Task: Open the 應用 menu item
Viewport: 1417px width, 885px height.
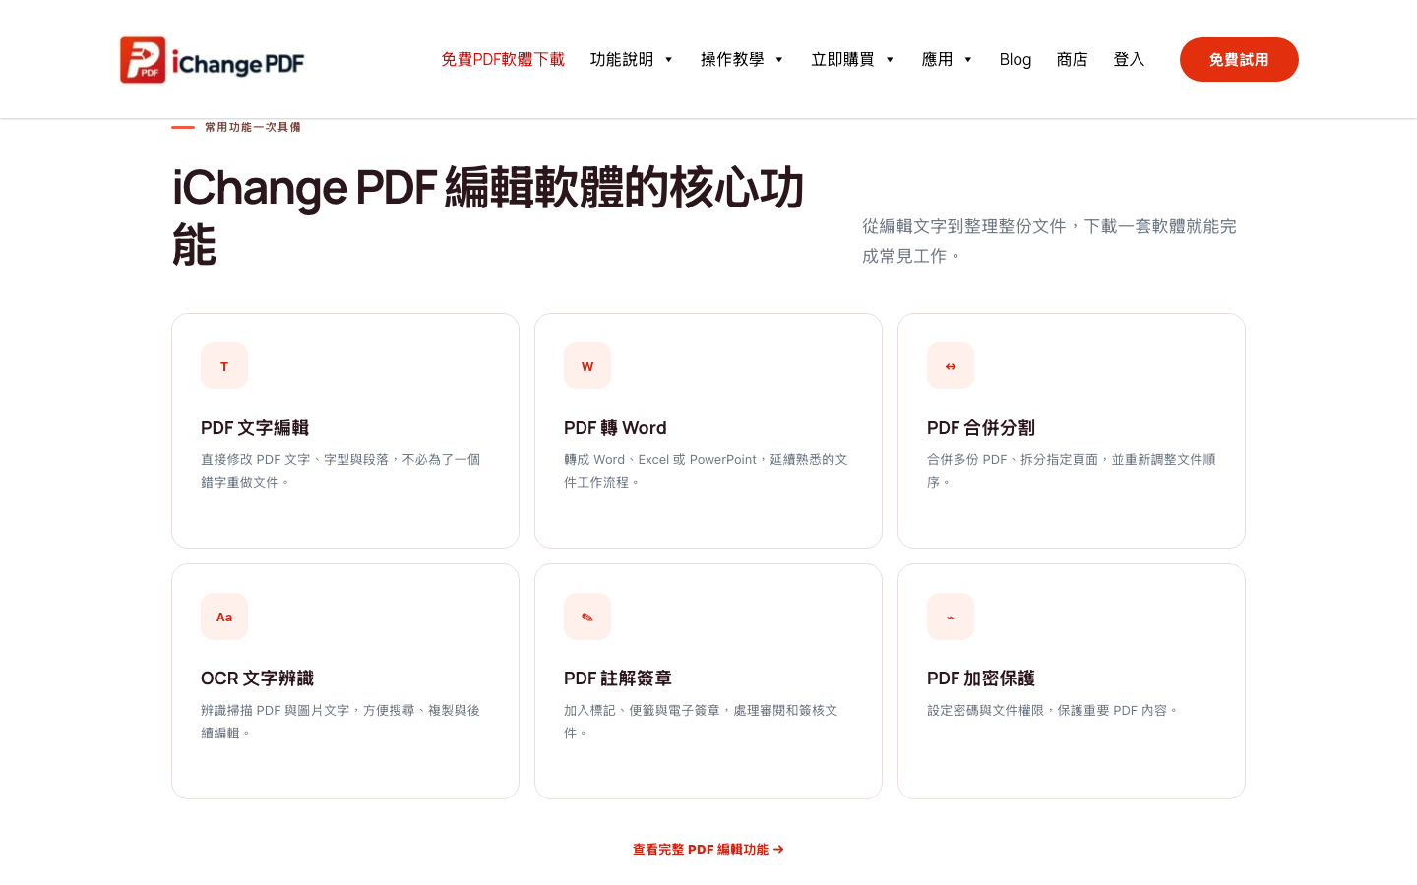Action: [937, 59]
